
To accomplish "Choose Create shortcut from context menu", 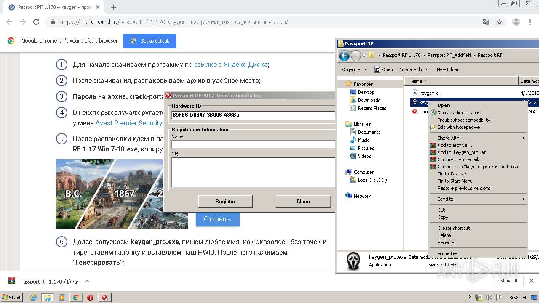I will click(x=478, y=228).
